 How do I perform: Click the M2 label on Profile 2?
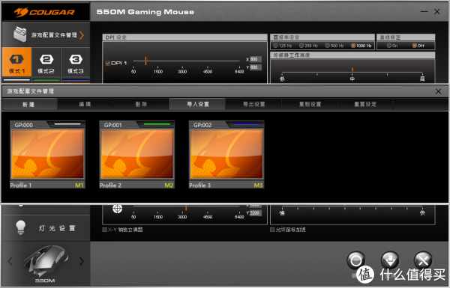[x=169, y=186]
